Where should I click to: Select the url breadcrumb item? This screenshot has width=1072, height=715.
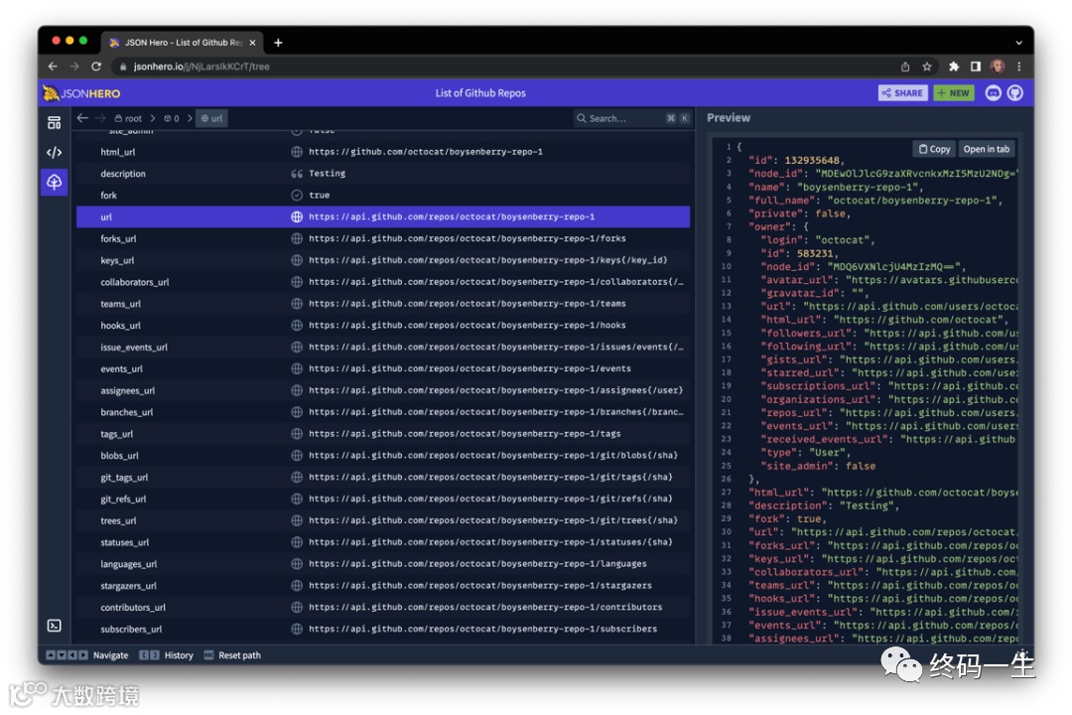pos(211,118)
